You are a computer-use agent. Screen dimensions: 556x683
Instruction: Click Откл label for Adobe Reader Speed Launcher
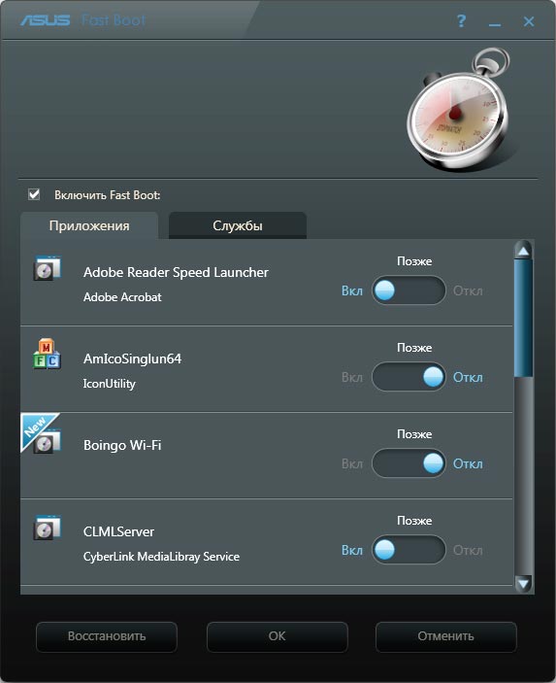pyautogui.click(x=468, y=290)
